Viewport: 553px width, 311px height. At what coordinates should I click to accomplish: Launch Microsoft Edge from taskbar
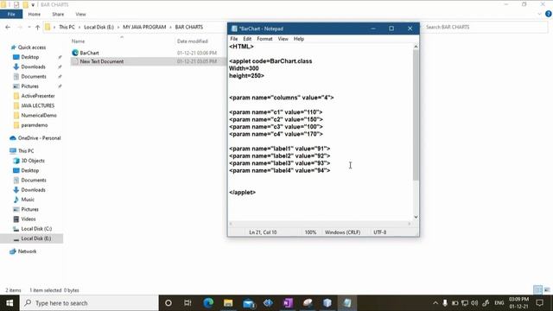[208, 303]
